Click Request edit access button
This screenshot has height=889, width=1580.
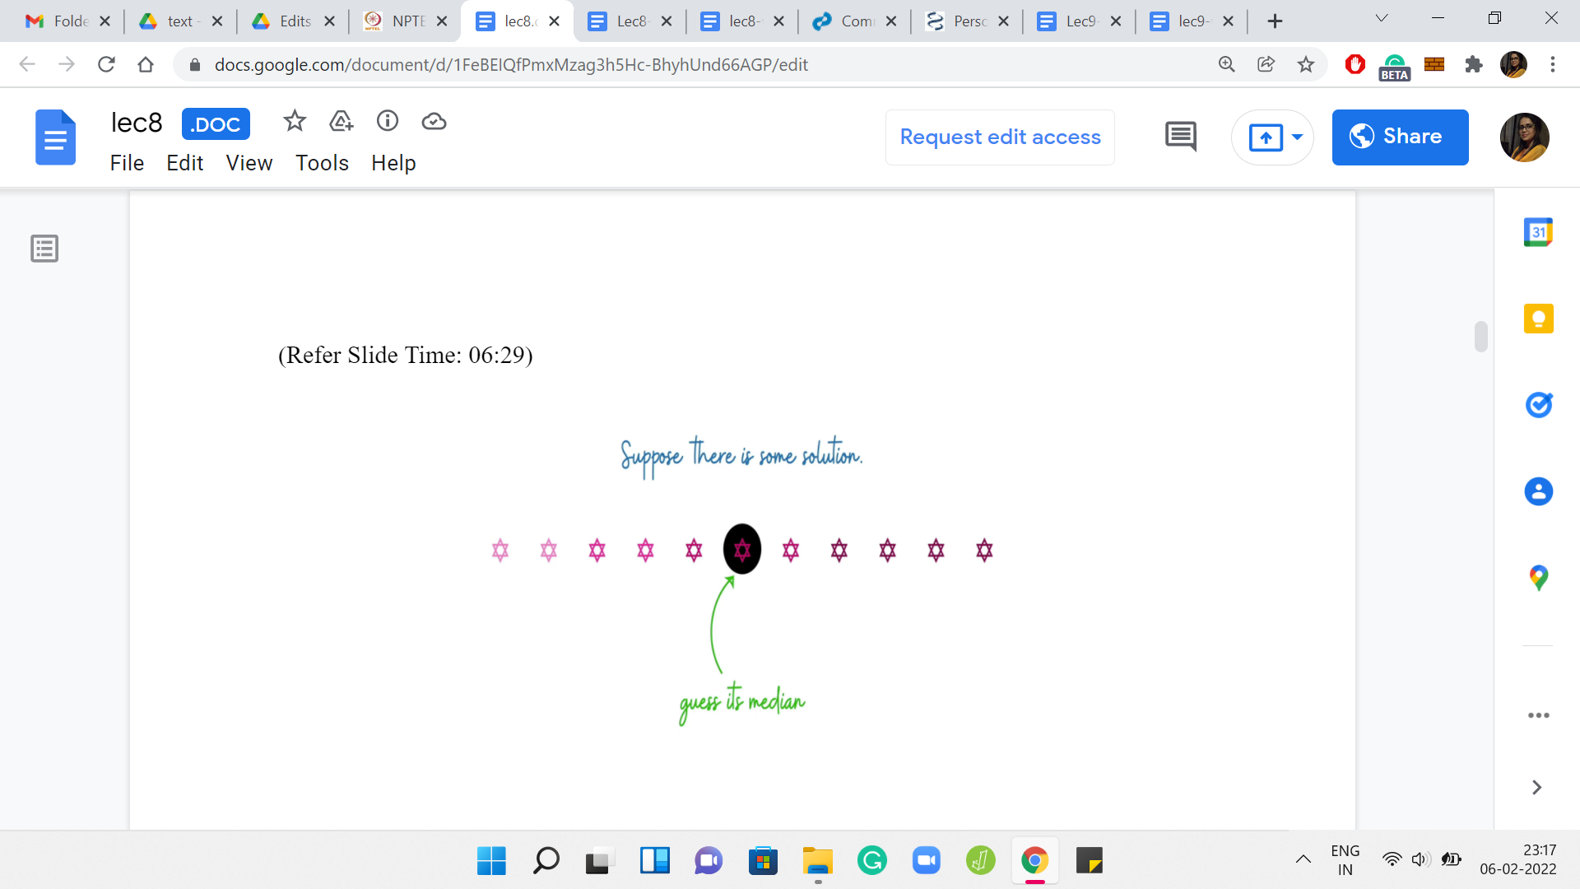pyautogui.click(x=1000, y=137)
